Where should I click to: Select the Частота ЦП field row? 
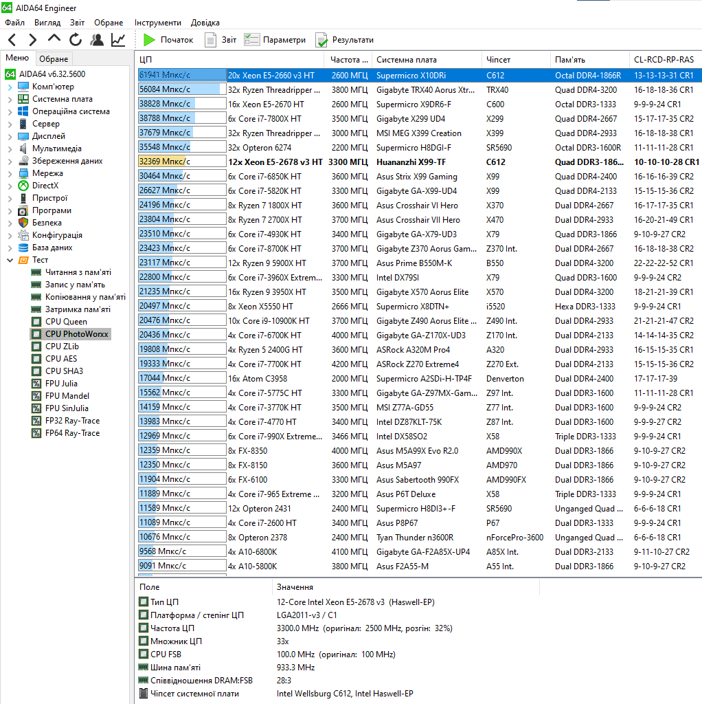pos(295,628)
